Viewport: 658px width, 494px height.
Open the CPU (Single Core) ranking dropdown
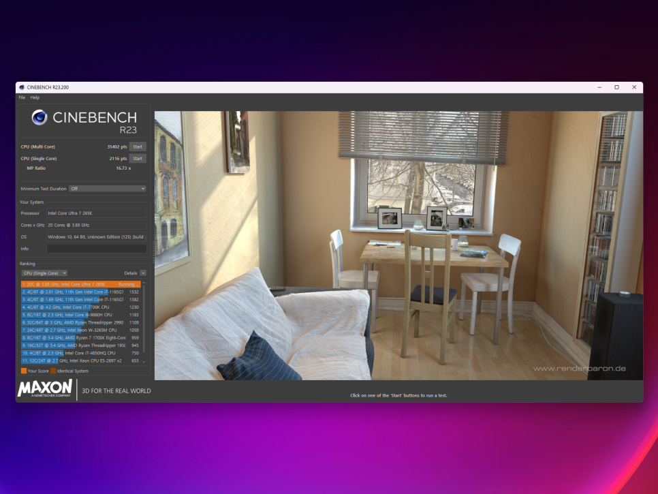(44, 273)
